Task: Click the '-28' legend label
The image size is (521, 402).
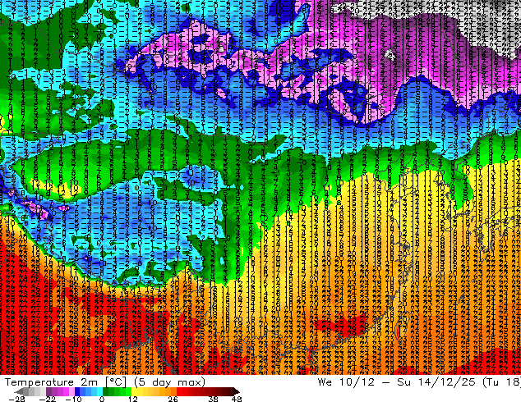Action: pyautogui.click(x=16, y=399)
